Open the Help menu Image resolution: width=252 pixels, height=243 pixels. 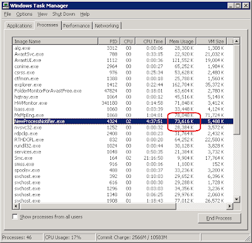point(85,14)
